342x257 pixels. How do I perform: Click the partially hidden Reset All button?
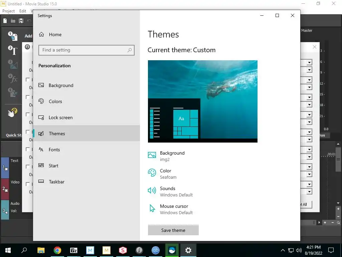coord(306,204)
